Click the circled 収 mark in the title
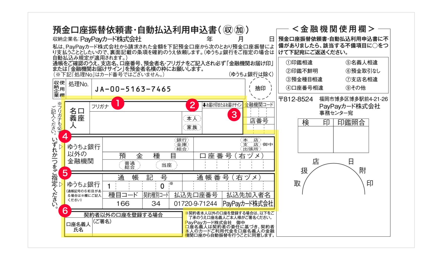 (228, 30)
